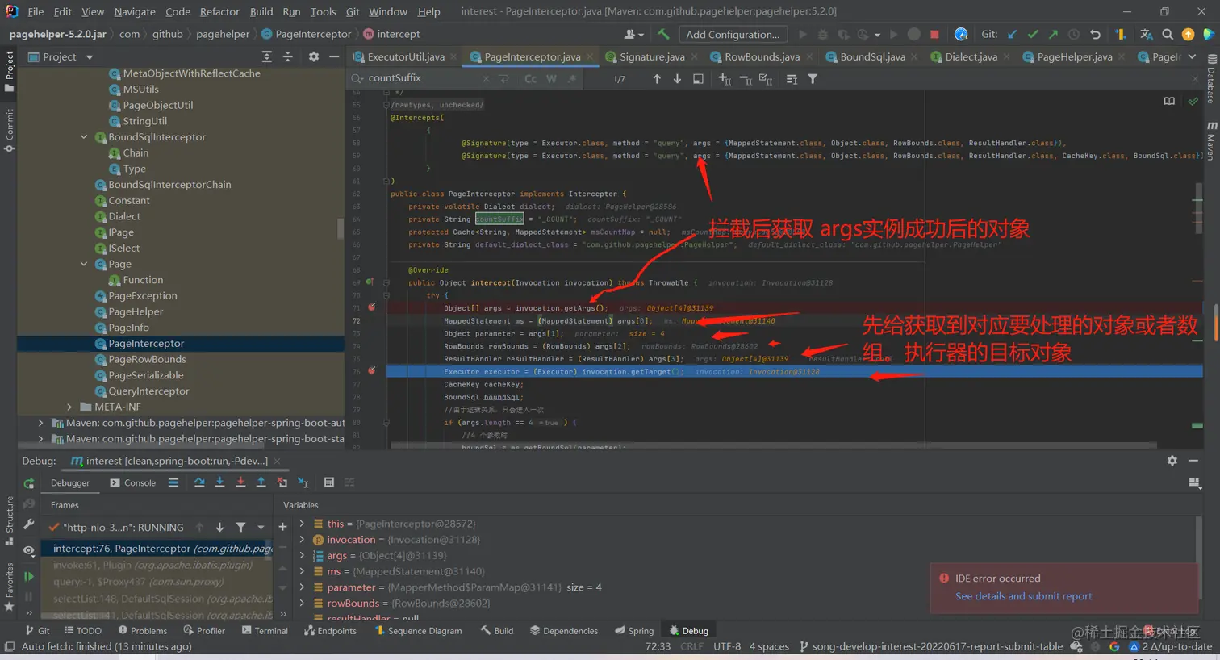The width and height of the screenshot is (1220, 660).
Task: Expand pagehelper-spring-boot-aut Maven library
Action: (40, 422)
